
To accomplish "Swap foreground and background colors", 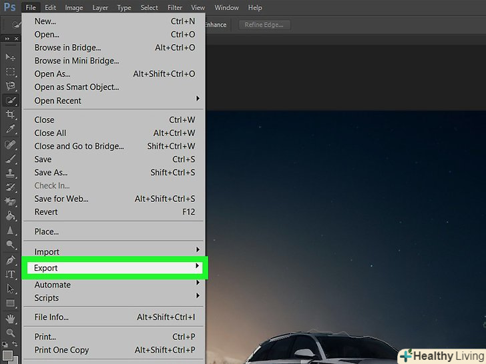I will pos(15,344).
